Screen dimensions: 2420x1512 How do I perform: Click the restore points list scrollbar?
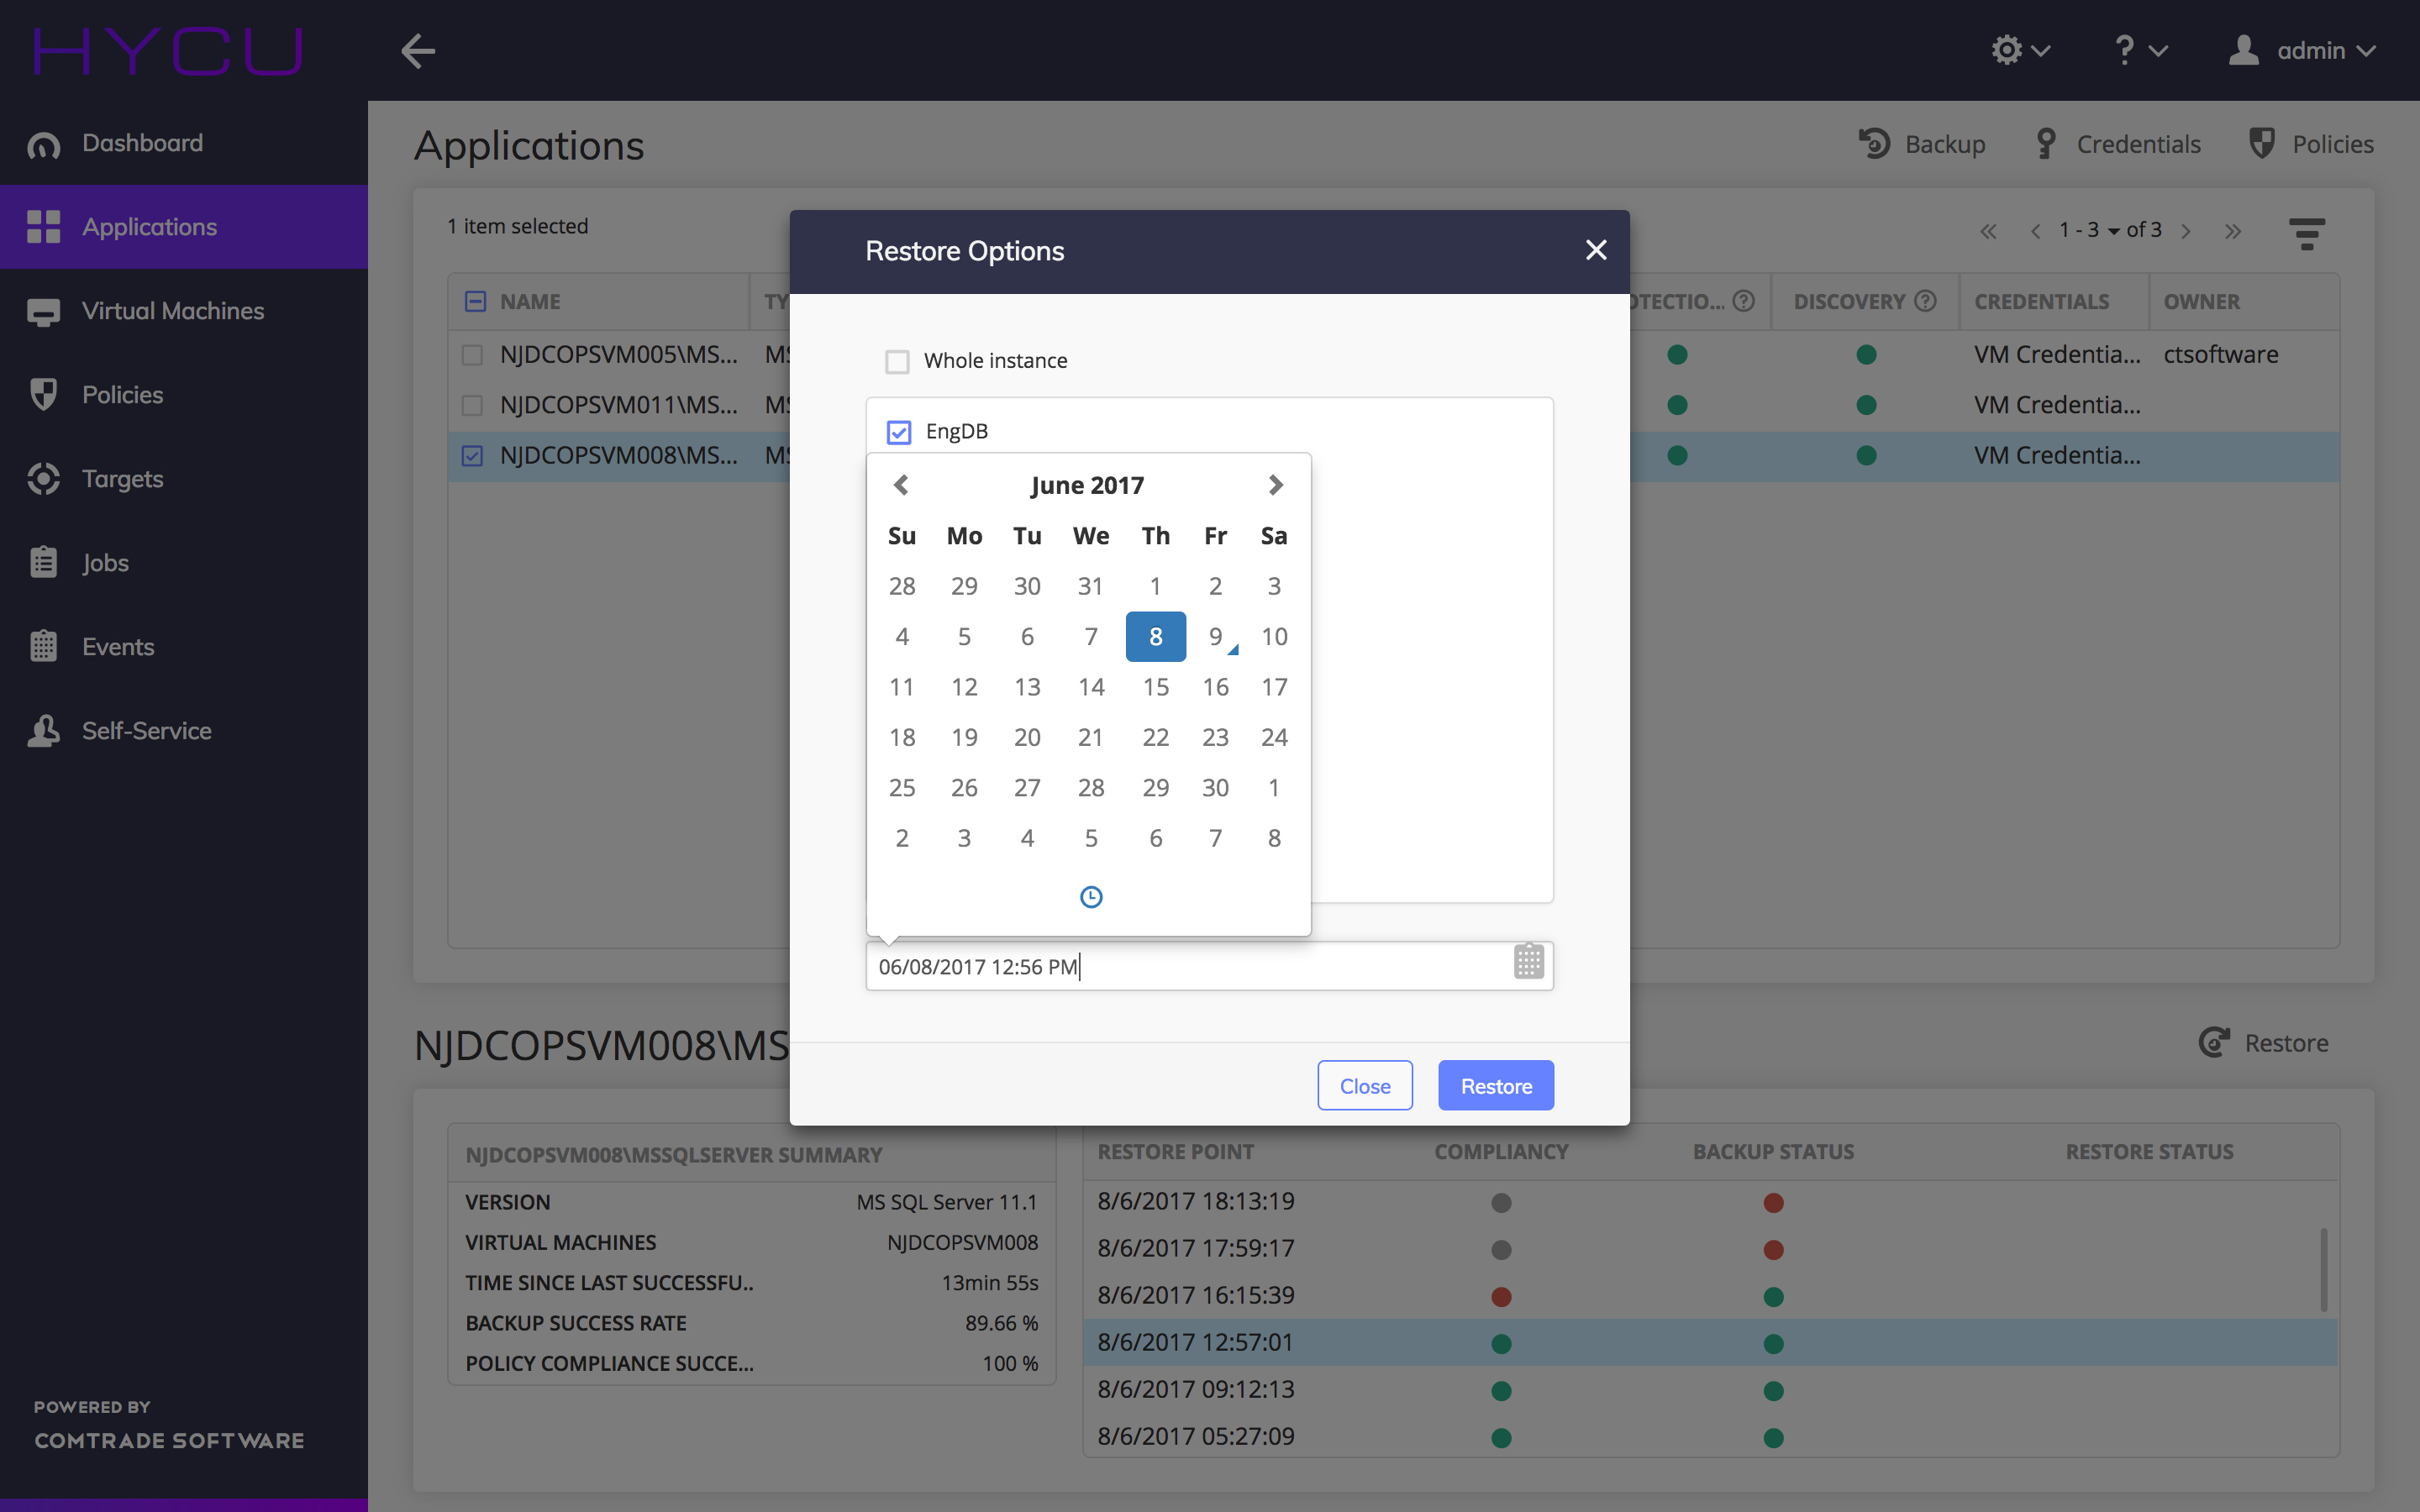[x=2323, y=1268]
